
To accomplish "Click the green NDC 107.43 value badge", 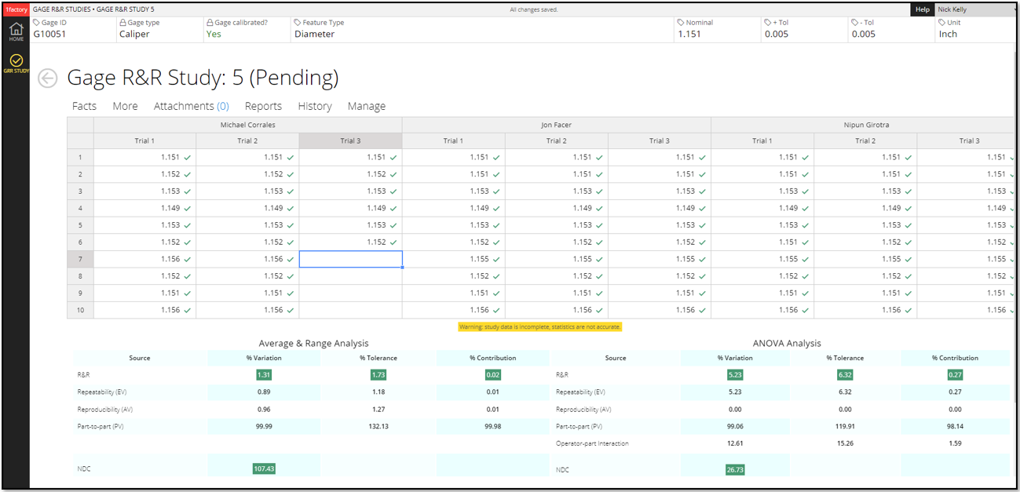I will pyautogui.click(x=264, y=468).
